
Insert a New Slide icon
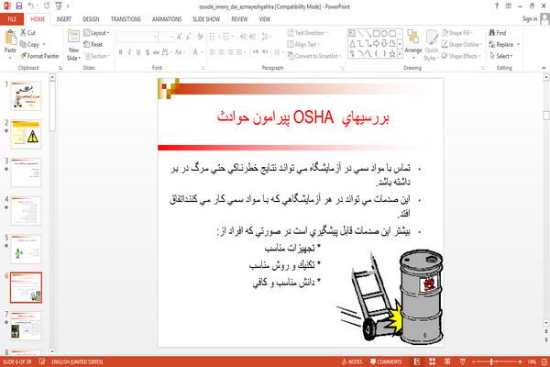click(73, 37)
